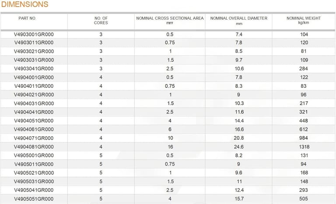This screenshot has height=204, width=336.
Task: Click part number V4905001GR000
Action: click(x=34, y=155)
